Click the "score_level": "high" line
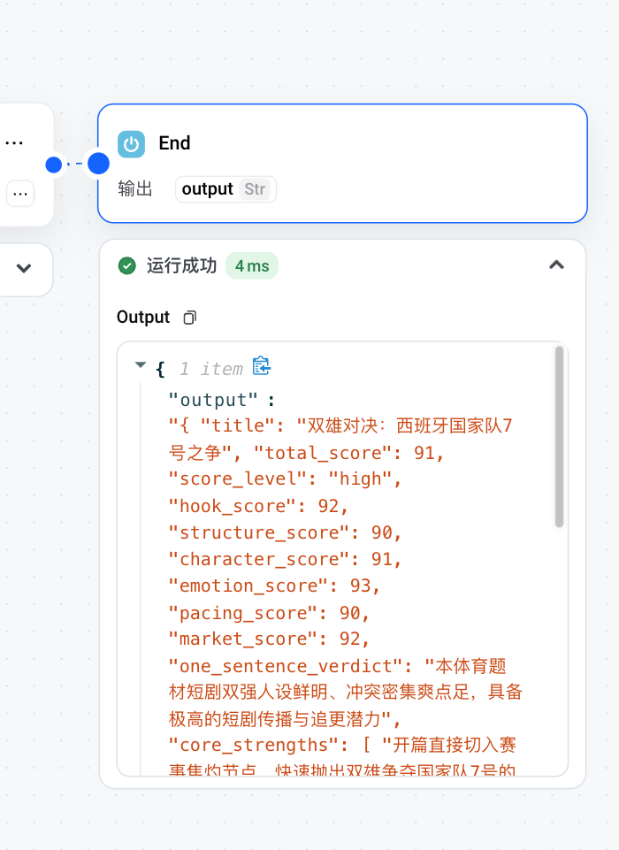 click(285, 479)
